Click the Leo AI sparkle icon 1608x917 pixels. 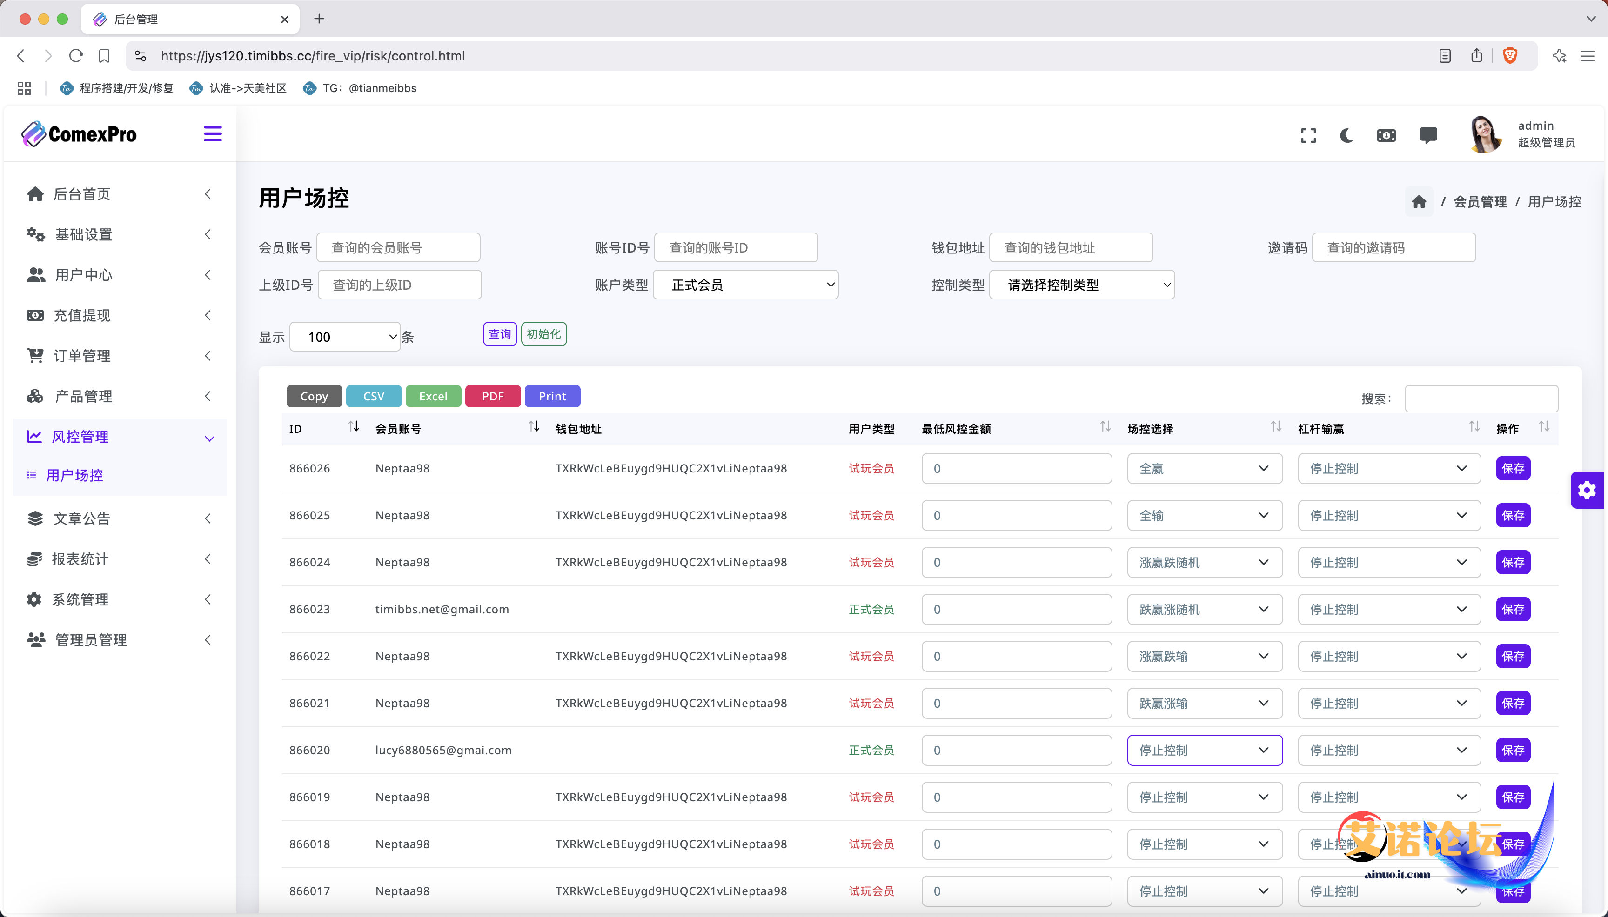click(1560, 55)
